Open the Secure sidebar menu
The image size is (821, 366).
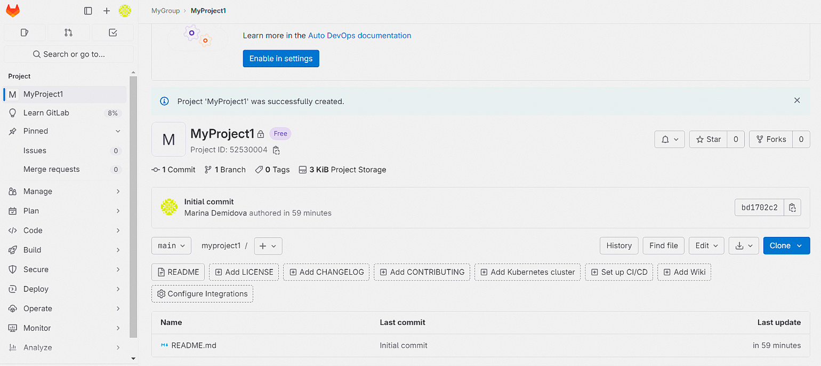point(66,269)
